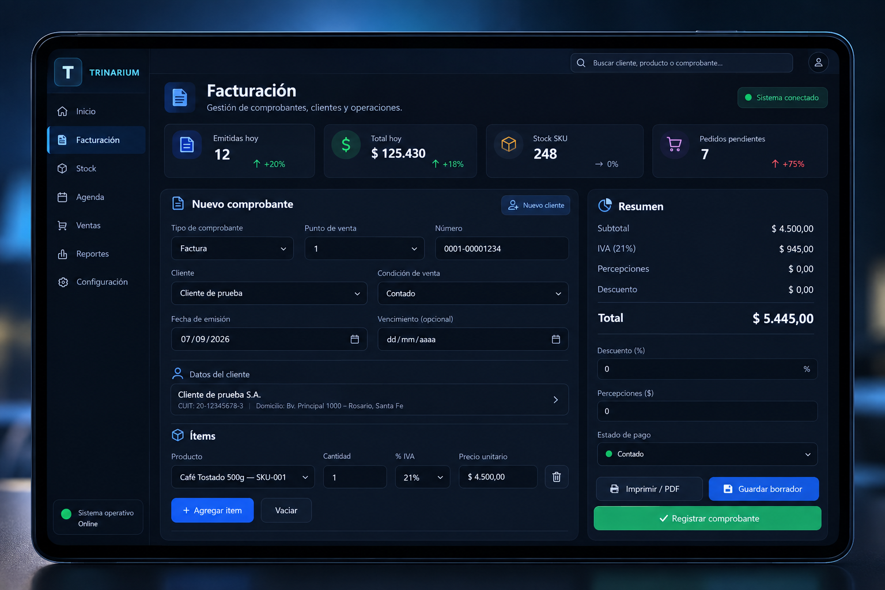Click the Facturación page header icon
The height and width of the screenshot is (590, 885).
click(180, 97)
